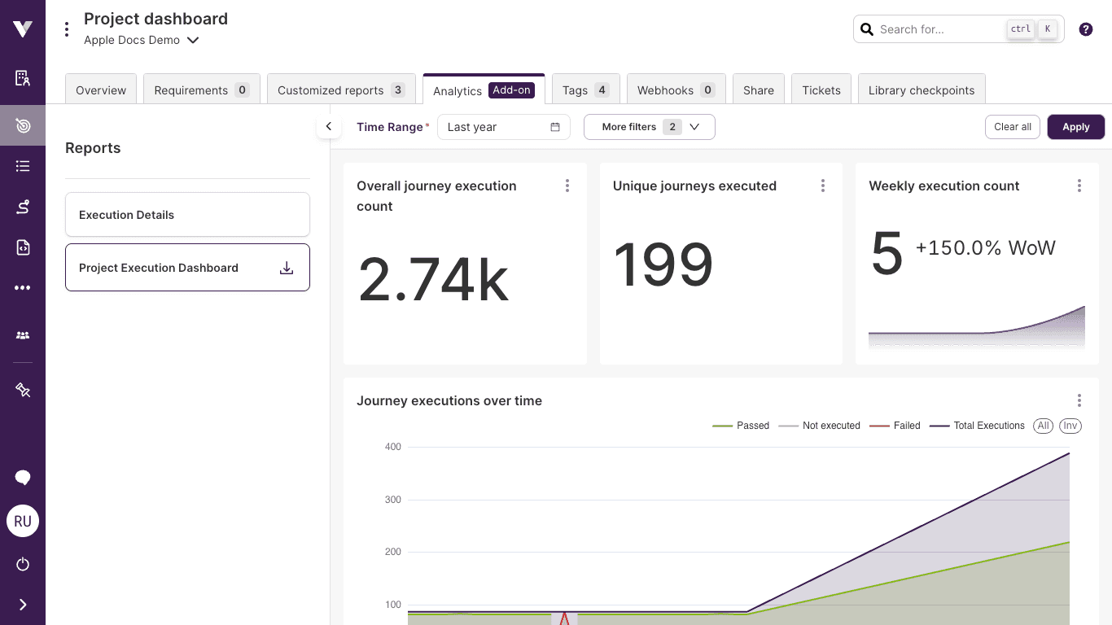
Task: Download the Project Execution Dashboard report
Action: (x=287, y=267)
